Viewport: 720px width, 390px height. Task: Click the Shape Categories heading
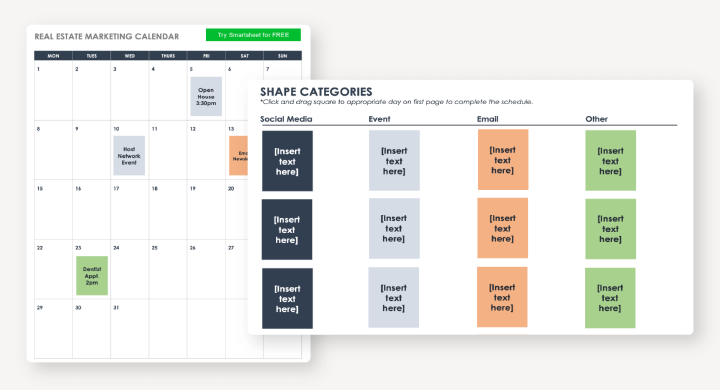pos(316,92)
